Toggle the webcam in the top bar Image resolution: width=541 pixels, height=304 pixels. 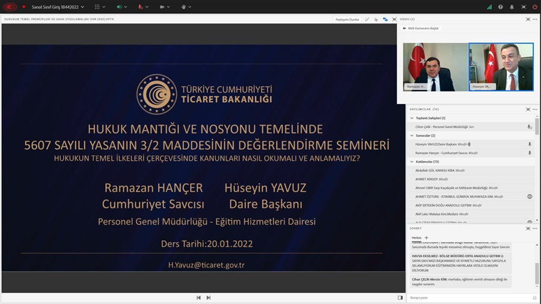[x=162, y=7]
